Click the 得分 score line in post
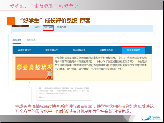 coord(41,98)
